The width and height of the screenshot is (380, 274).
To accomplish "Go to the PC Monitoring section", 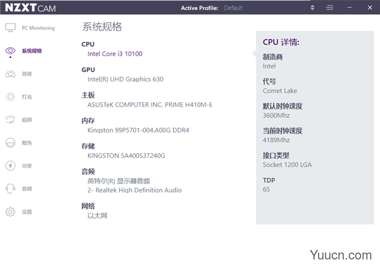I will [x=38, y=28].
